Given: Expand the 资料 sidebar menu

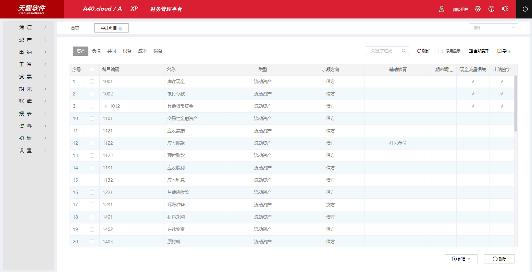Looking at the screenshot, I should tap(28, 126).
